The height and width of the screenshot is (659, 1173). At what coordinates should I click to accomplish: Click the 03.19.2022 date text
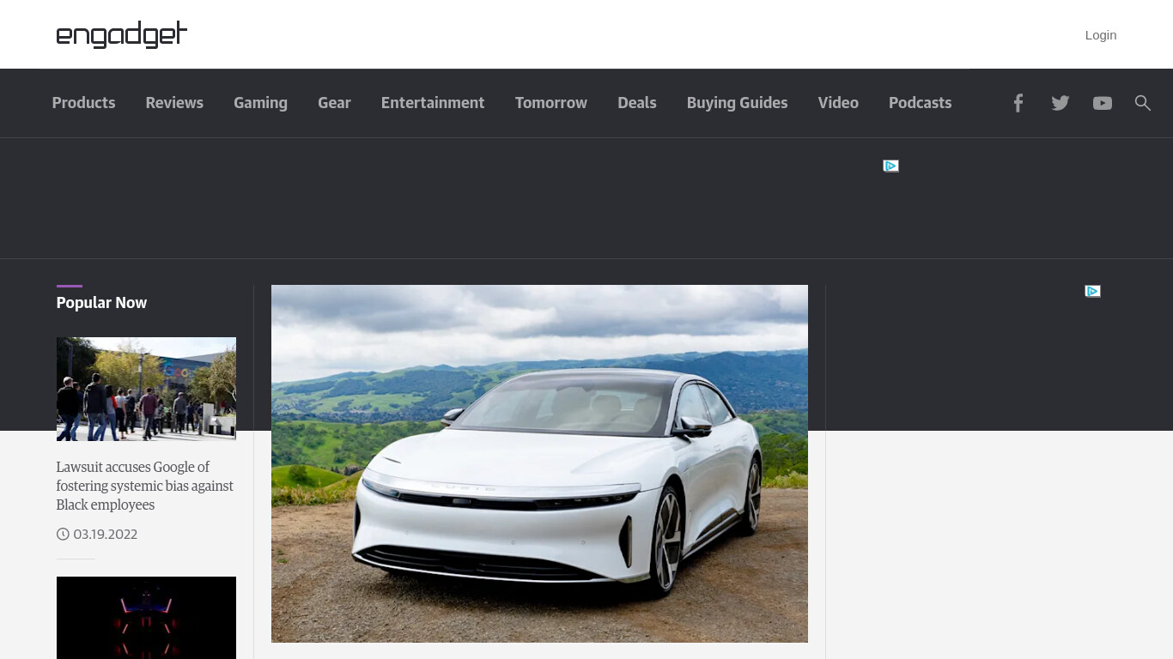(106, 534)
